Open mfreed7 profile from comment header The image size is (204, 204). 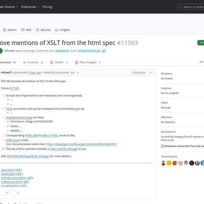pos(6,73)
